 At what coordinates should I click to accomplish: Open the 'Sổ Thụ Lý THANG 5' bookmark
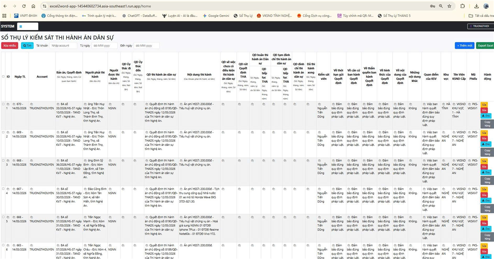click(394, 15)
